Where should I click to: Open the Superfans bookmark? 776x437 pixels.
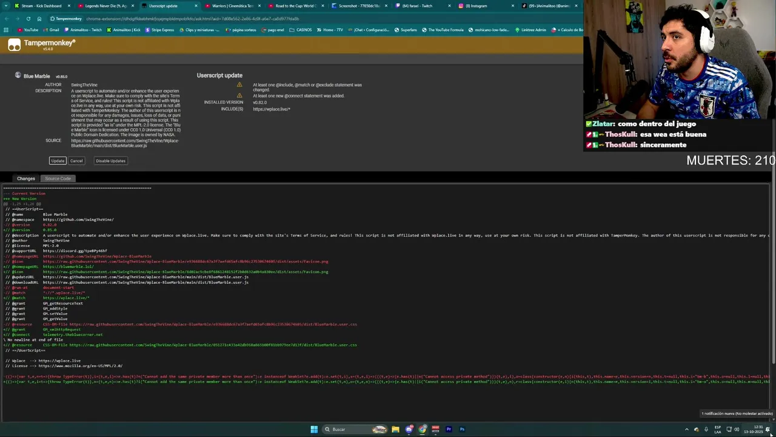click(406, 30)
